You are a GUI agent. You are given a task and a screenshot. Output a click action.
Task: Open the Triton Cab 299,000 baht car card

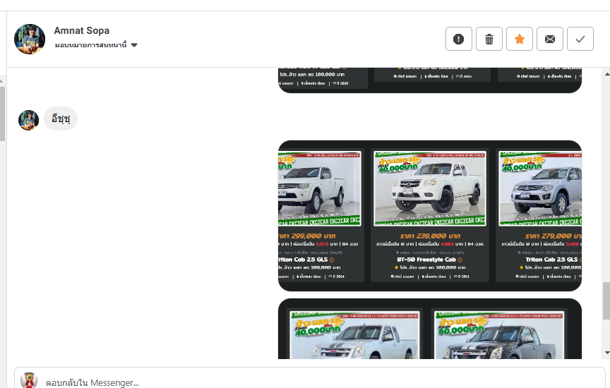[321, 215]
